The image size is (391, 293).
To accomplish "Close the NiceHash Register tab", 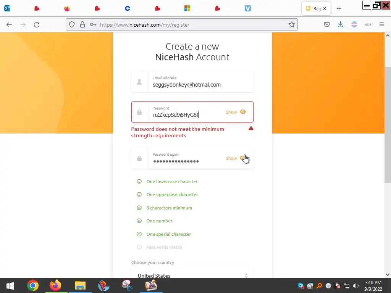I will click(325, 8).
